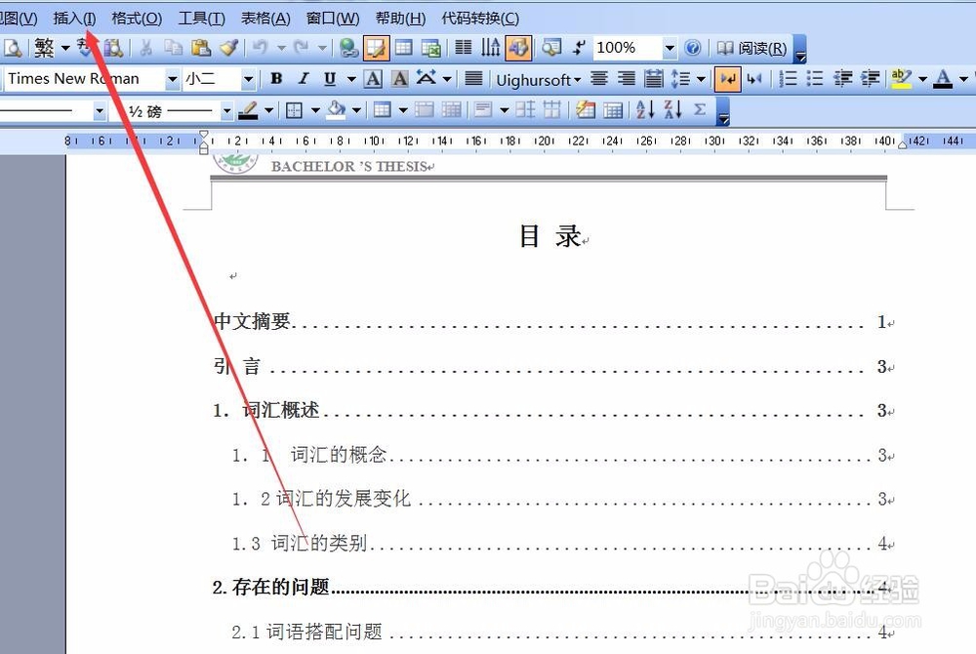Click the AutoSum sigma icon
Image resolution: width=976 pixels, height=654 pixels.
(x=700, y=110)
